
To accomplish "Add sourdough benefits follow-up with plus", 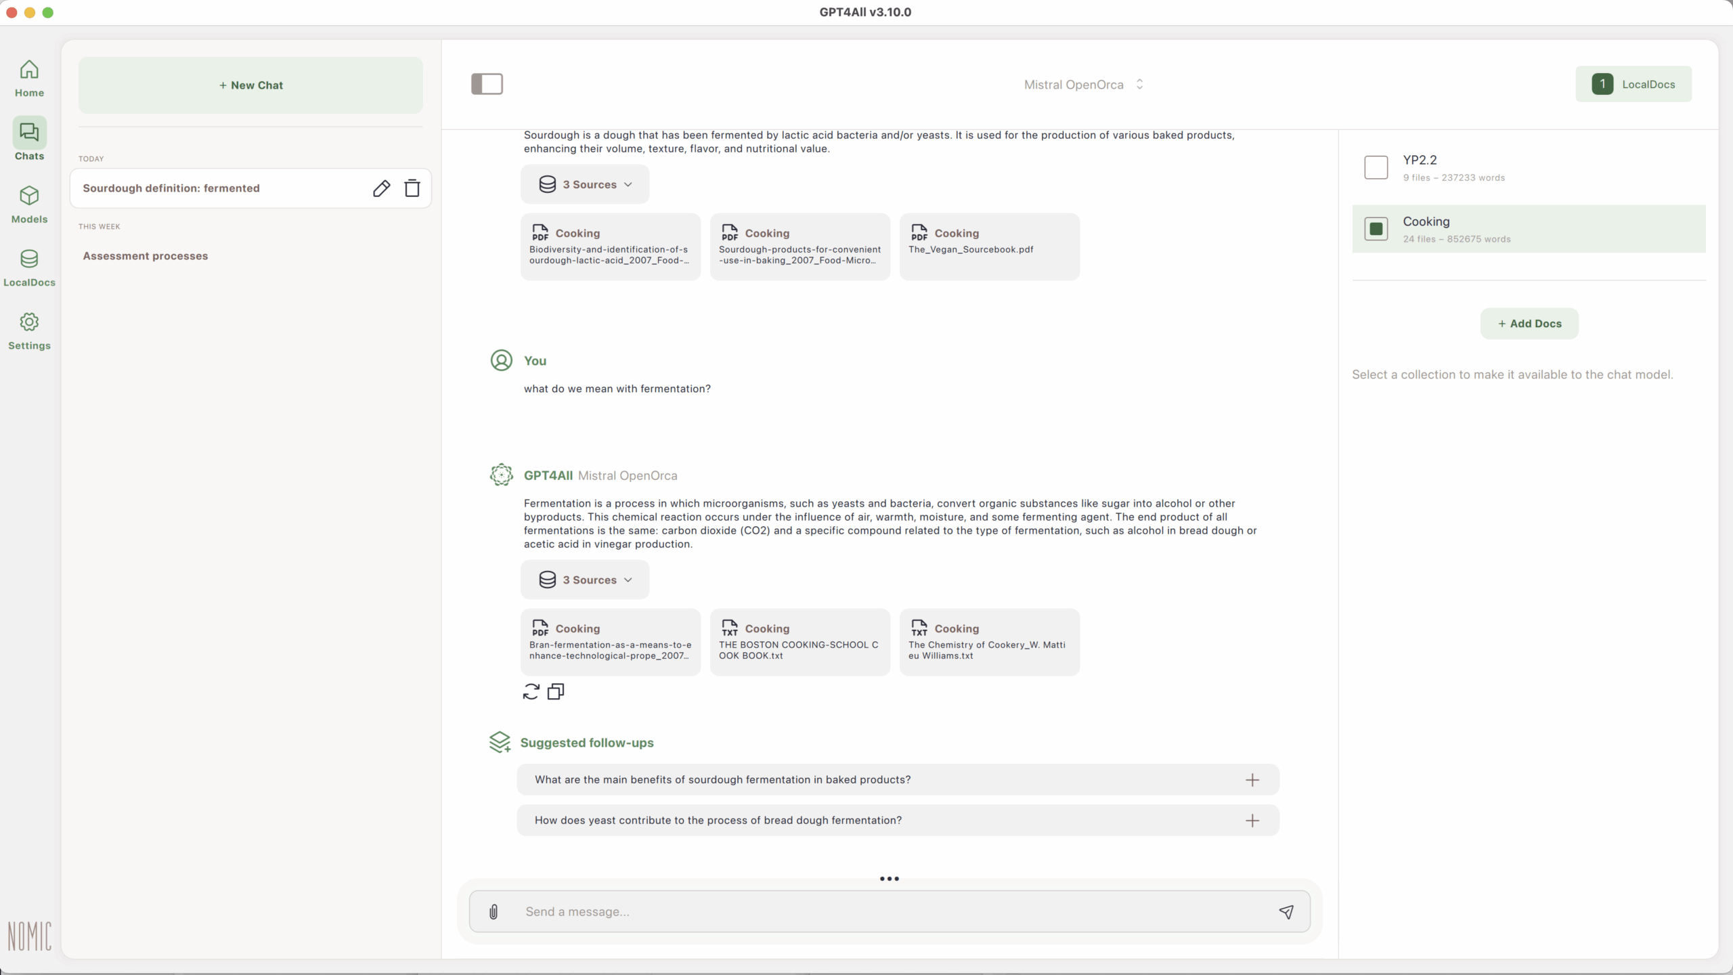I will tap(1252, 780).
